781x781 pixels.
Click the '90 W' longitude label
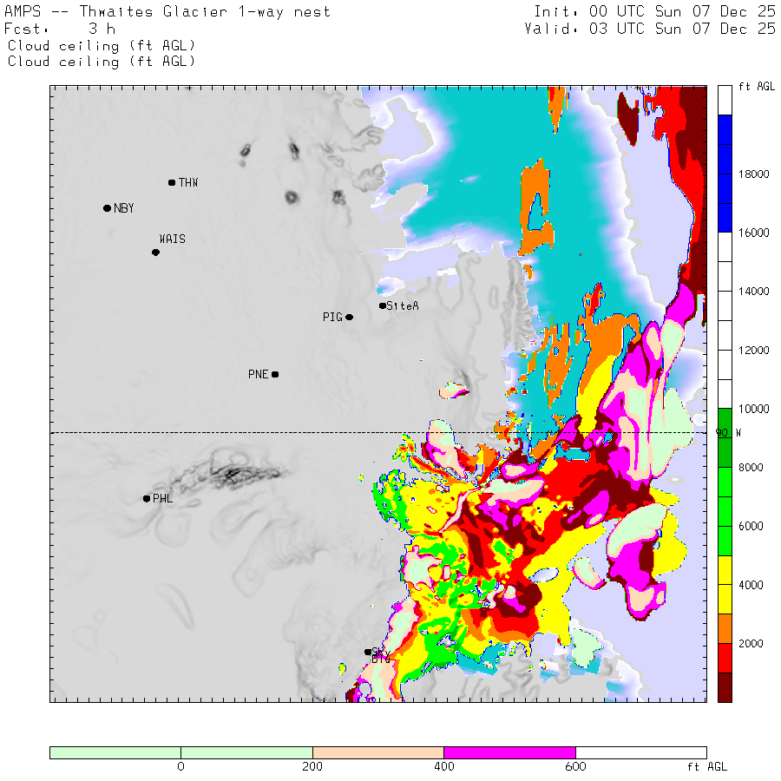728,433
